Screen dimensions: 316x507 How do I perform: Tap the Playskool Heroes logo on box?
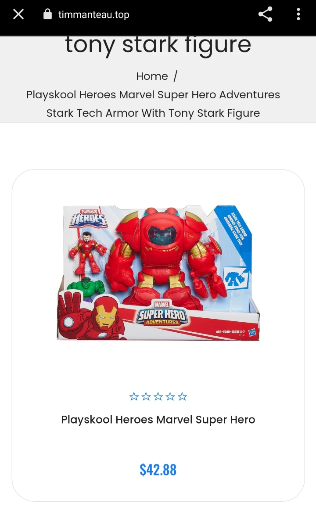point(88,218)
